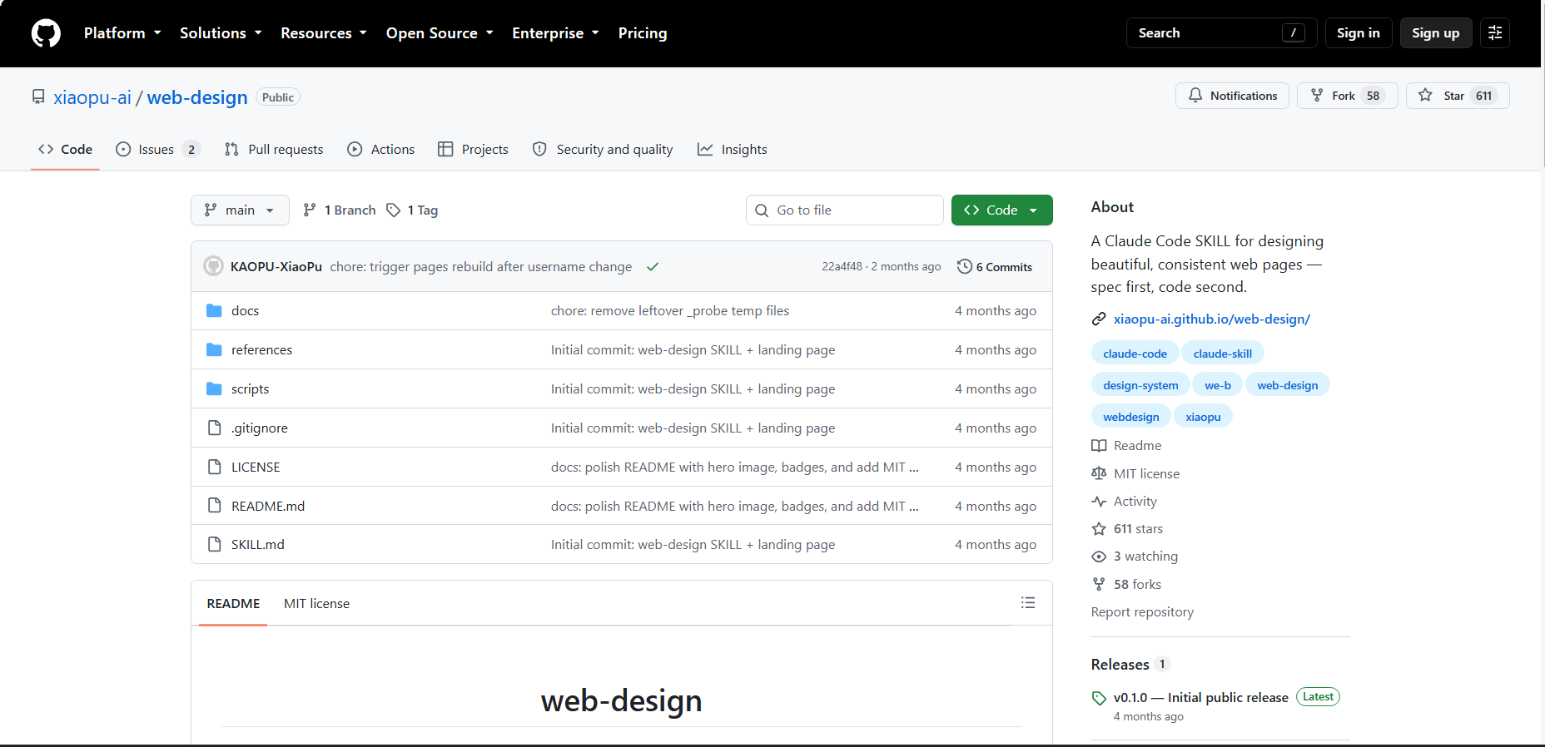Click the tag icon beside v0.1.0 release

[x=1099, y=698]
